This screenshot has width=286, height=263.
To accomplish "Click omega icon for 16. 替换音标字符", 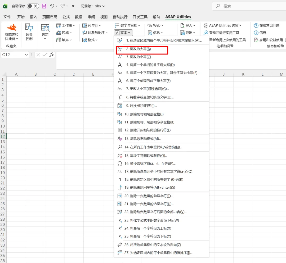I will pos(120,164).
